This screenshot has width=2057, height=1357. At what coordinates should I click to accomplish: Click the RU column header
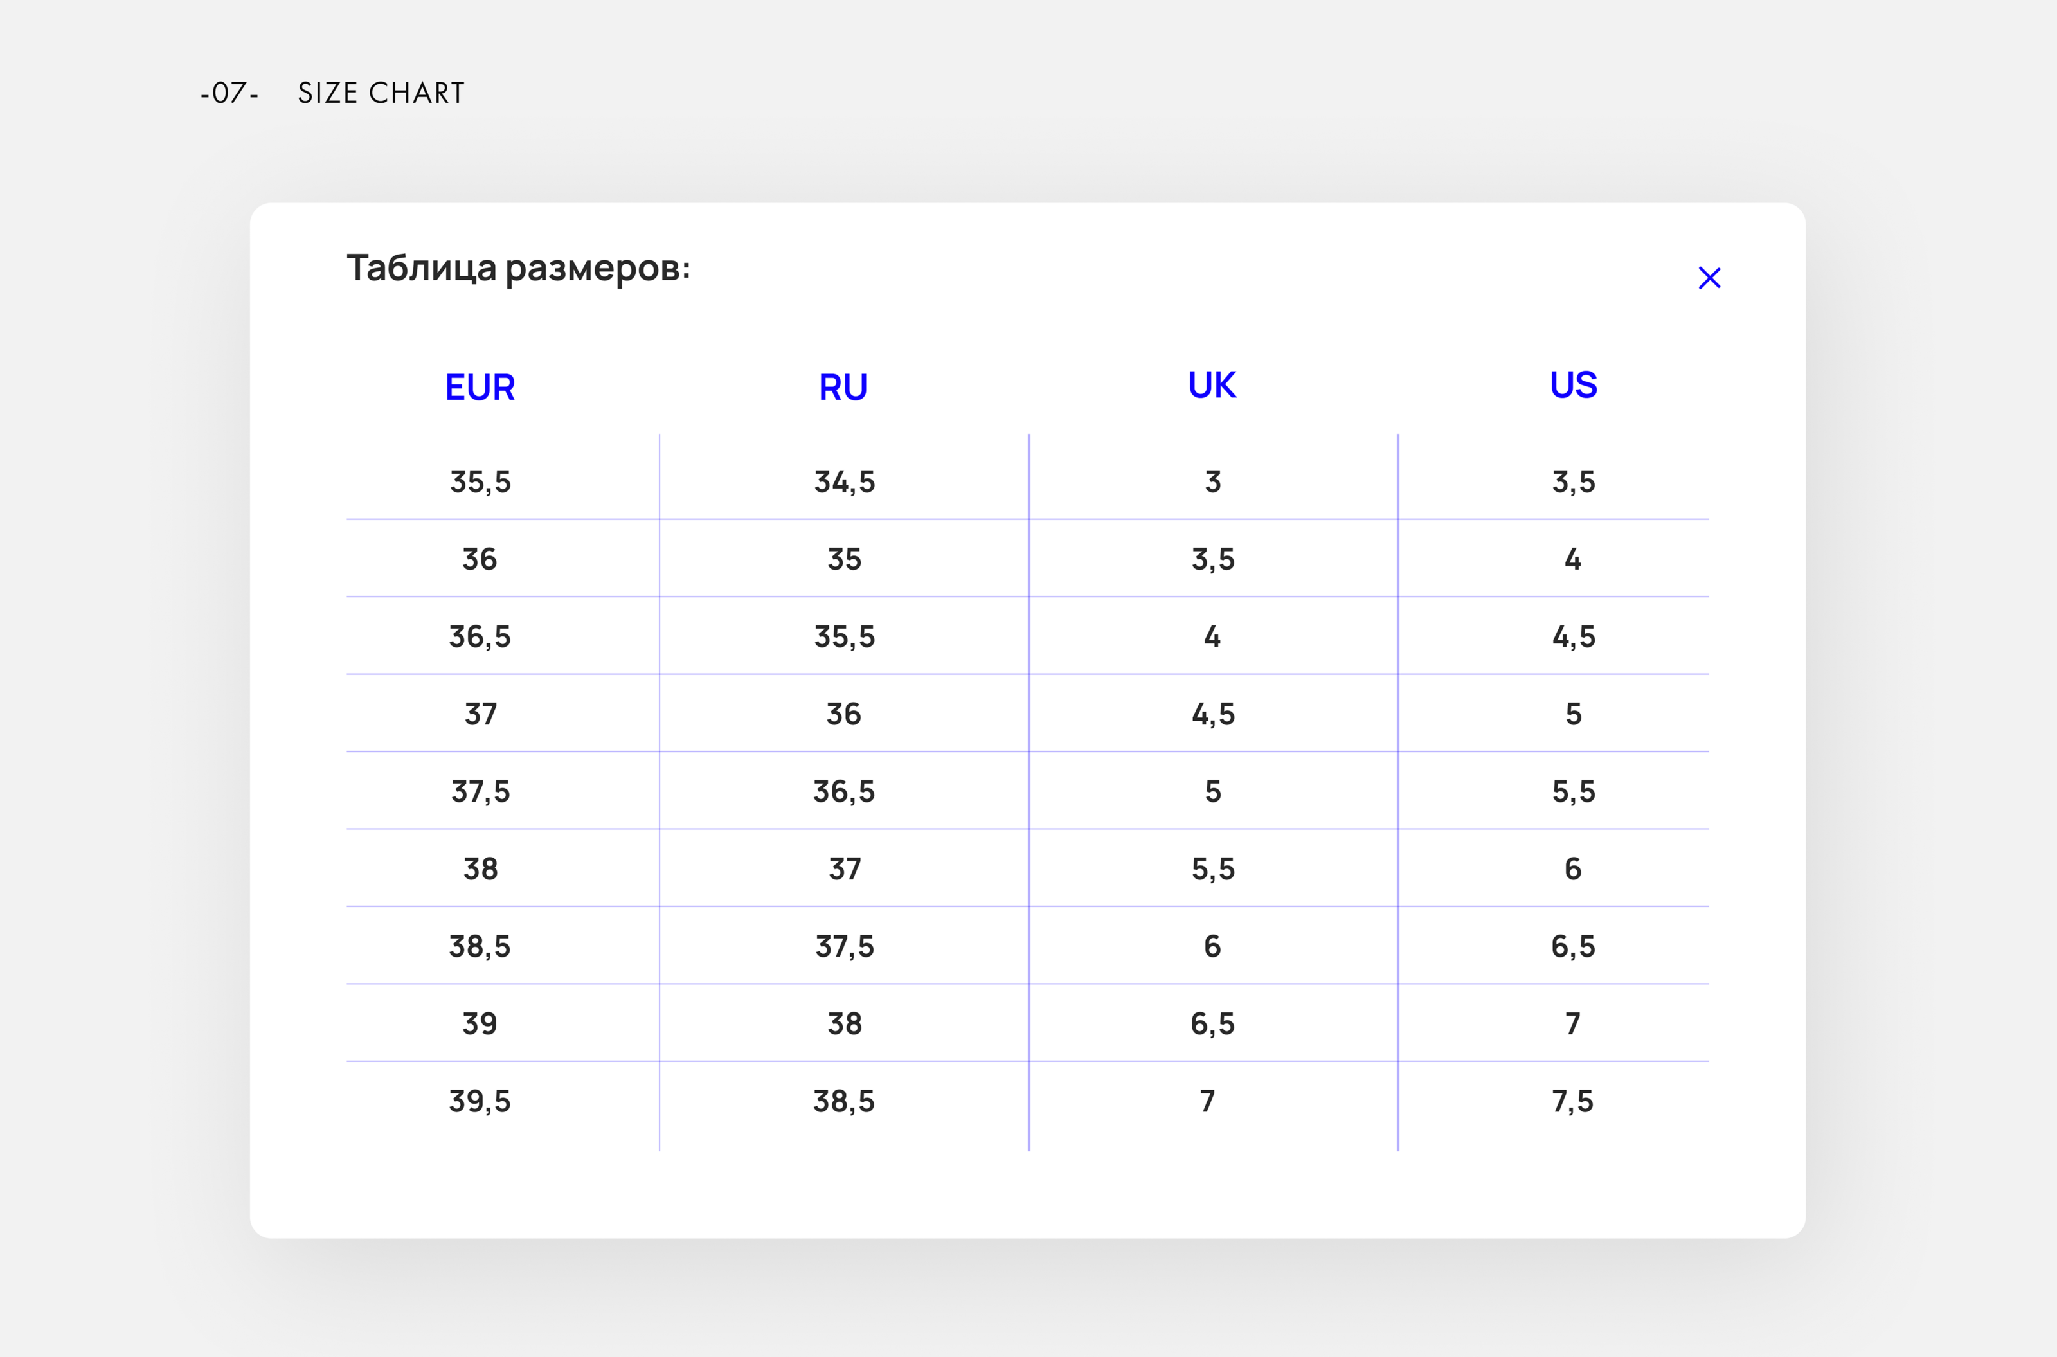(843, 387)
